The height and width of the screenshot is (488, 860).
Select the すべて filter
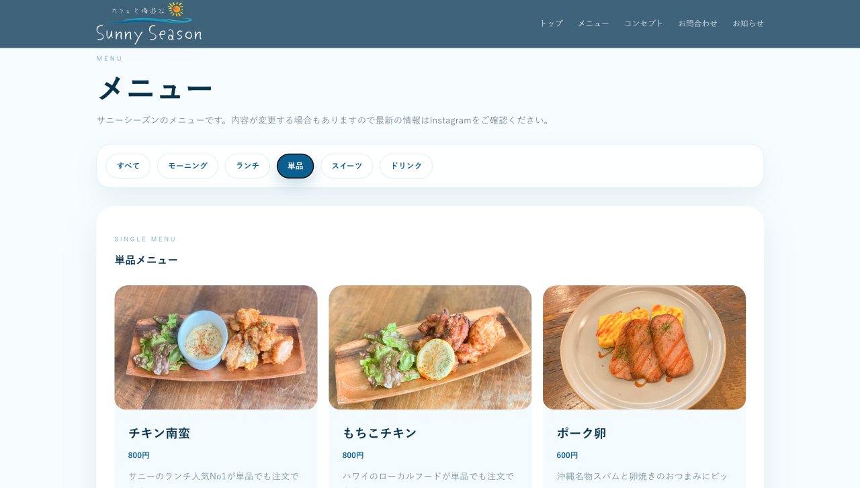coord(128,166)
